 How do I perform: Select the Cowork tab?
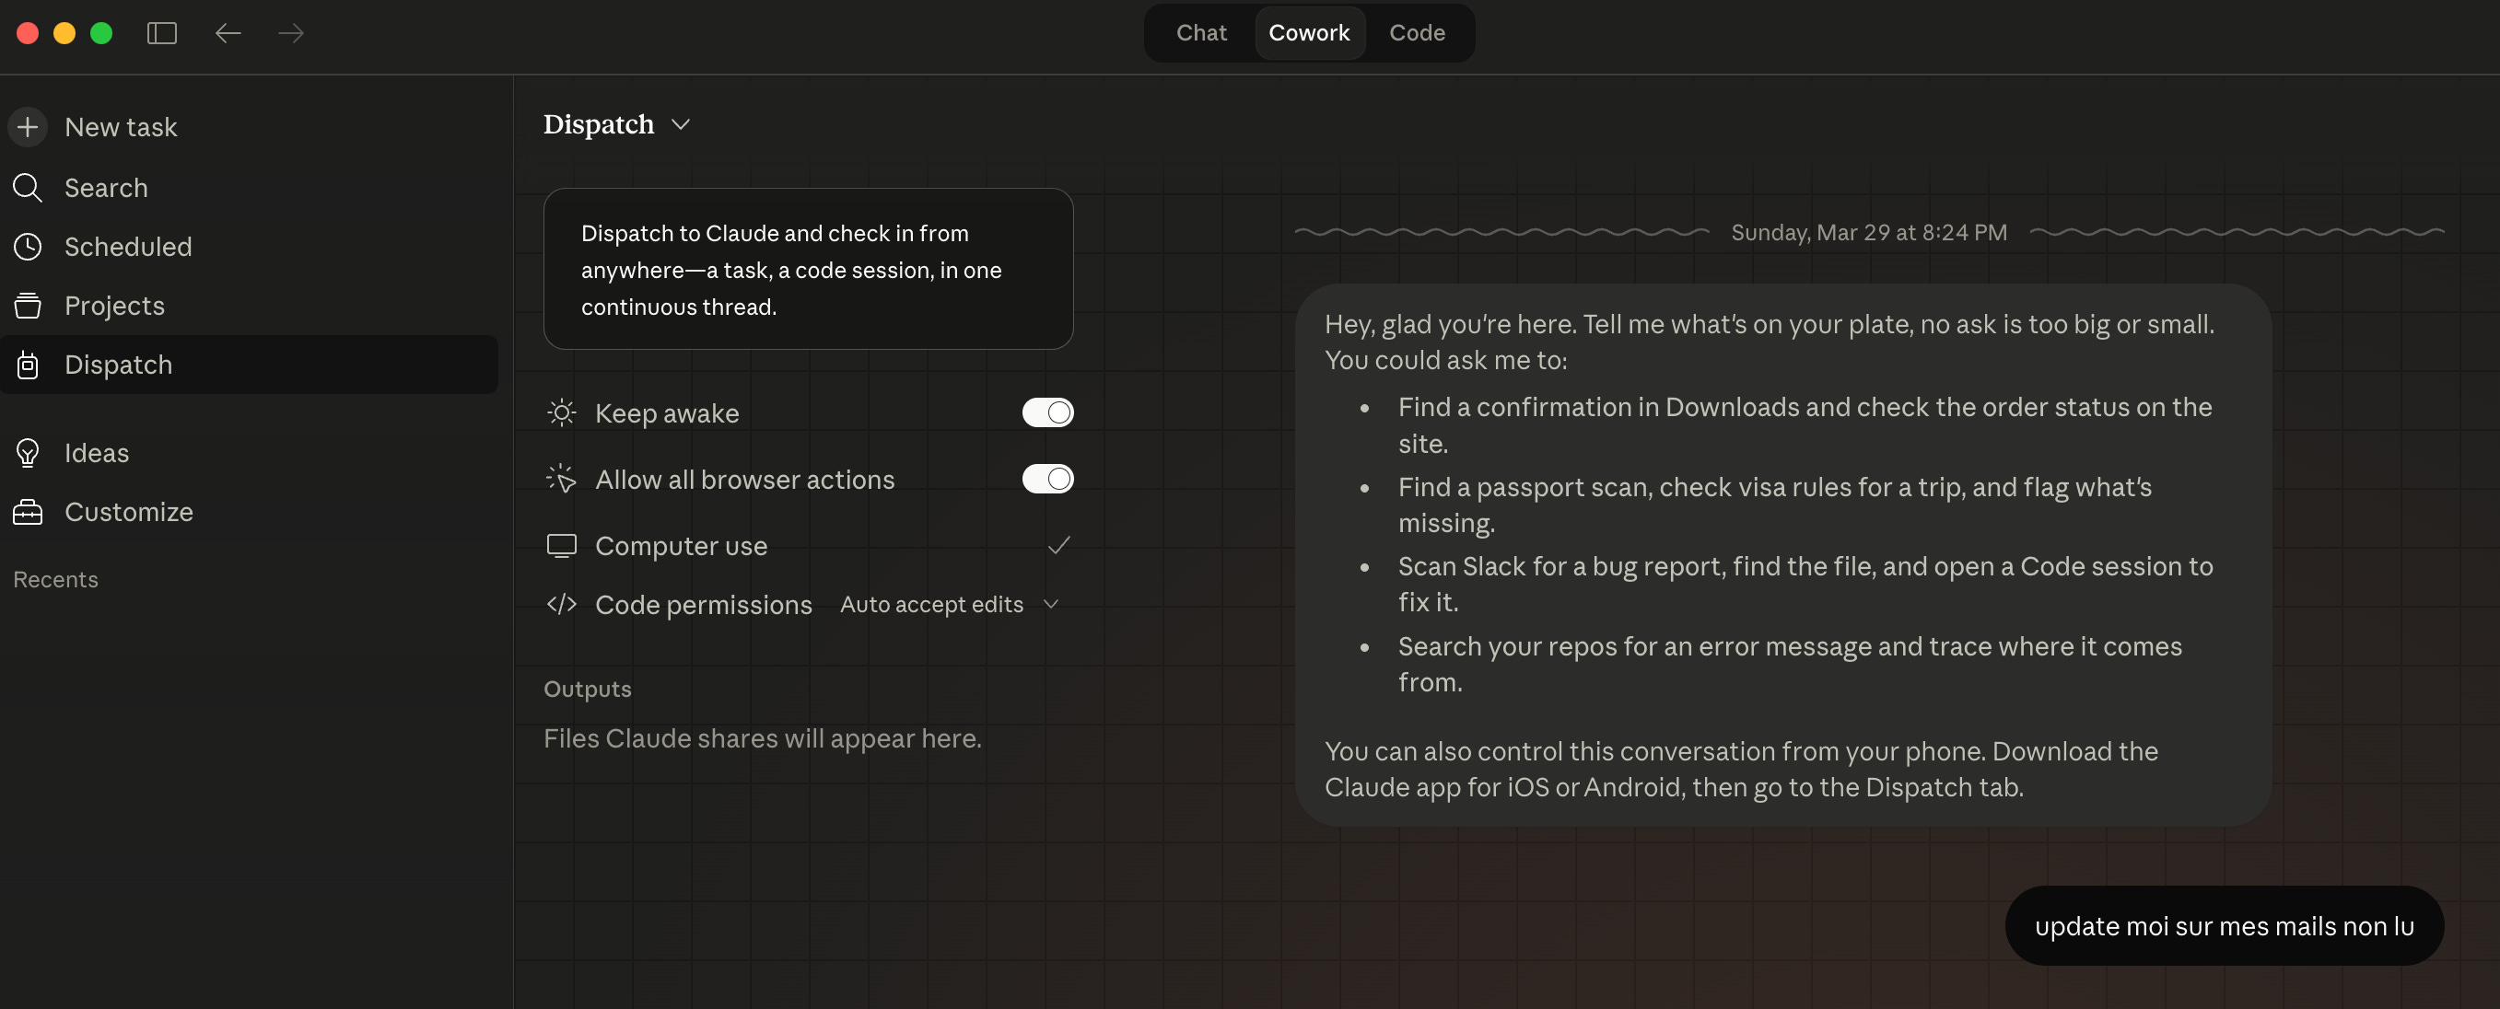(x=1309, y=33)
